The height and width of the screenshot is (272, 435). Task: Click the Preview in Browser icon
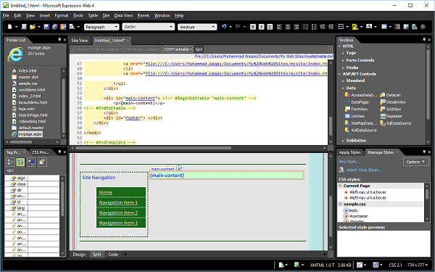[x=72, y=27]
